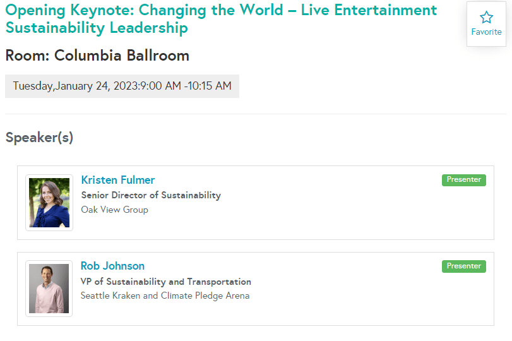Screen dimensions: 512x341
Task: Click Rob Johnson's profile photo
Action: point(49,289)
